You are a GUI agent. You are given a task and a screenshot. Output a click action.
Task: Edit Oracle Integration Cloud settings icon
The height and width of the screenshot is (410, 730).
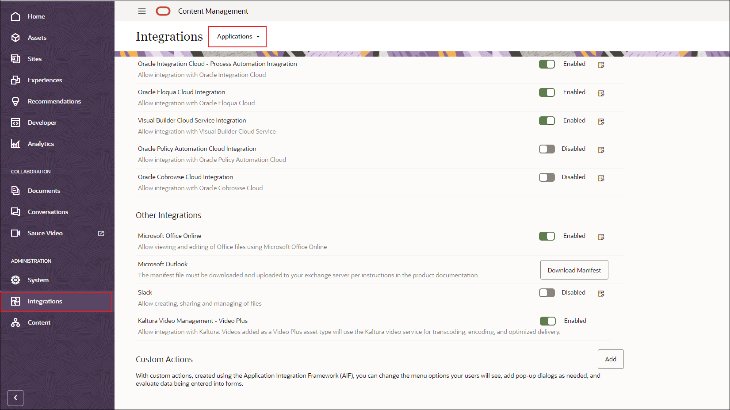click(x=601, y=65)
